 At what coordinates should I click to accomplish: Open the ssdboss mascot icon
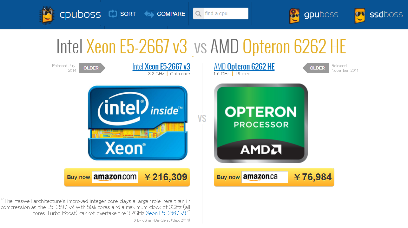click(360, 16)
